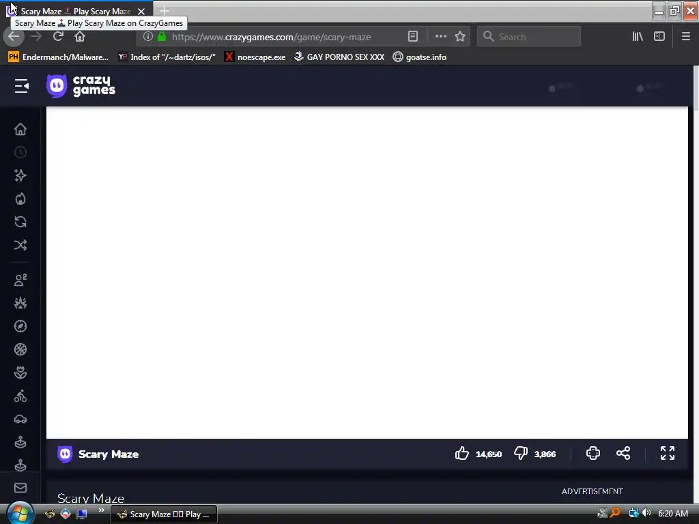
Task: Click the blank Scary Maze game frame
Action: [x=367, y=272]
